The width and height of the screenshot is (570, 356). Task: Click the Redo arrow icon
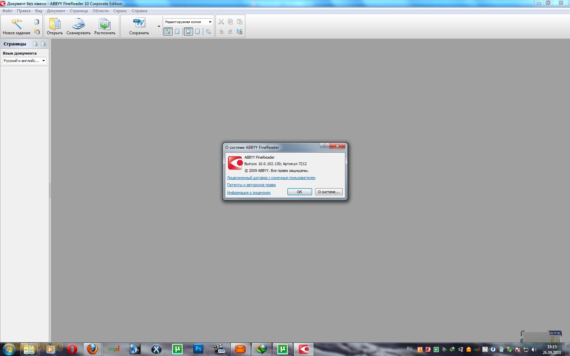click(x=230, y=32)
